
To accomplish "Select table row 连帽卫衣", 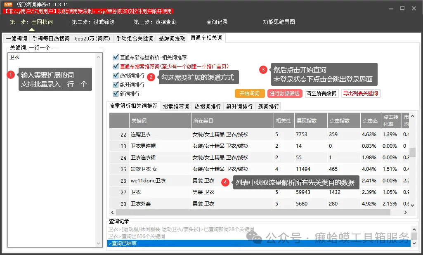I will tap(259, 135).
